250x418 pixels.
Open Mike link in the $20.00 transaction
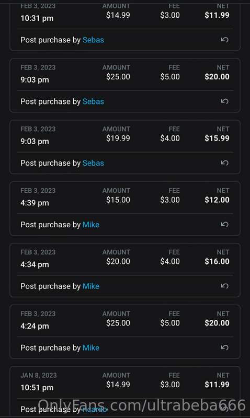coord(91,286)
